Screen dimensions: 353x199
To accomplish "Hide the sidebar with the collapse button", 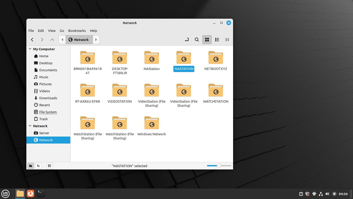I will [49, 166].
